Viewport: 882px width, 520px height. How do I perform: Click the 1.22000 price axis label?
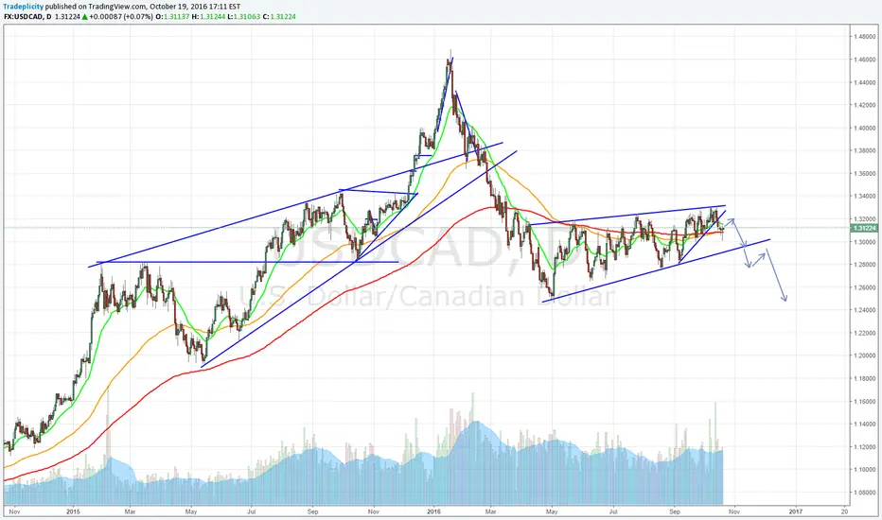tap(865, 333)
